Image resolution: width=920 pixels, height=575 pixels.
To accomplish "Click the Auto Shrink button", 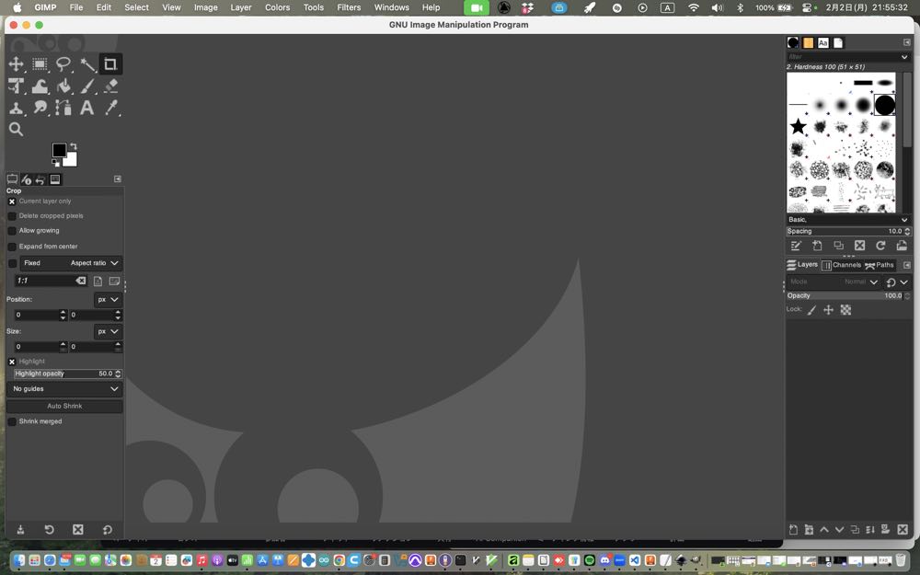I will [x=64, y=406].
